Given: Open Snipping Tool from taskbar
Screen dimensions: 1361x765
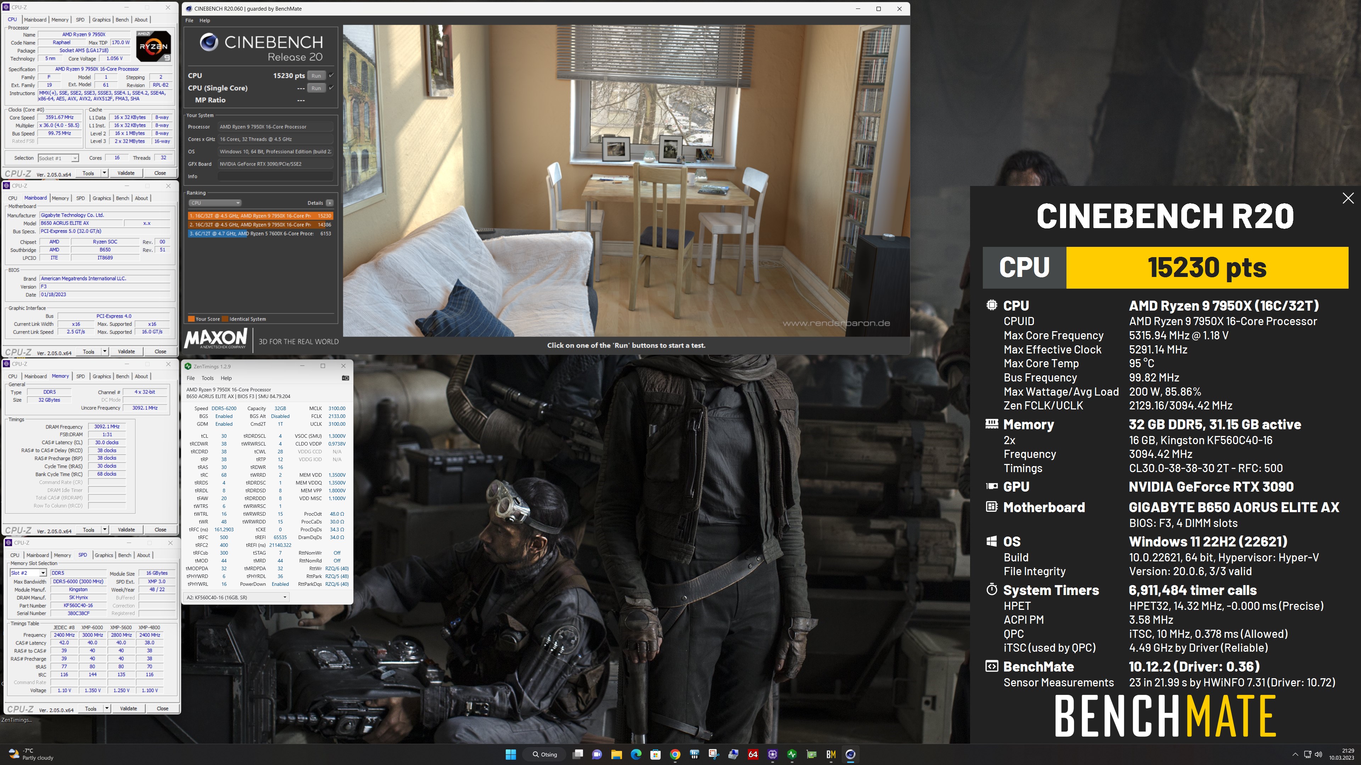Looking at the screenshot, I should (x=714, y=754).
